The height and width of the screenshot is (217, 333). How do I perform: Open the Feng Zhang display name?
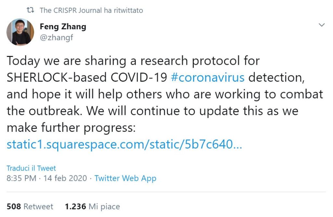[x=63, y=26]
